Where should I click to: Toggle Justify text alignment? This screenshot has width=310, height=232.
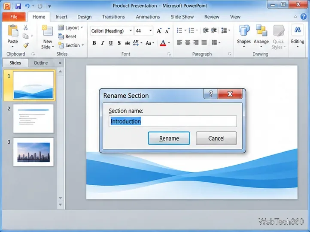pos(204,42)
